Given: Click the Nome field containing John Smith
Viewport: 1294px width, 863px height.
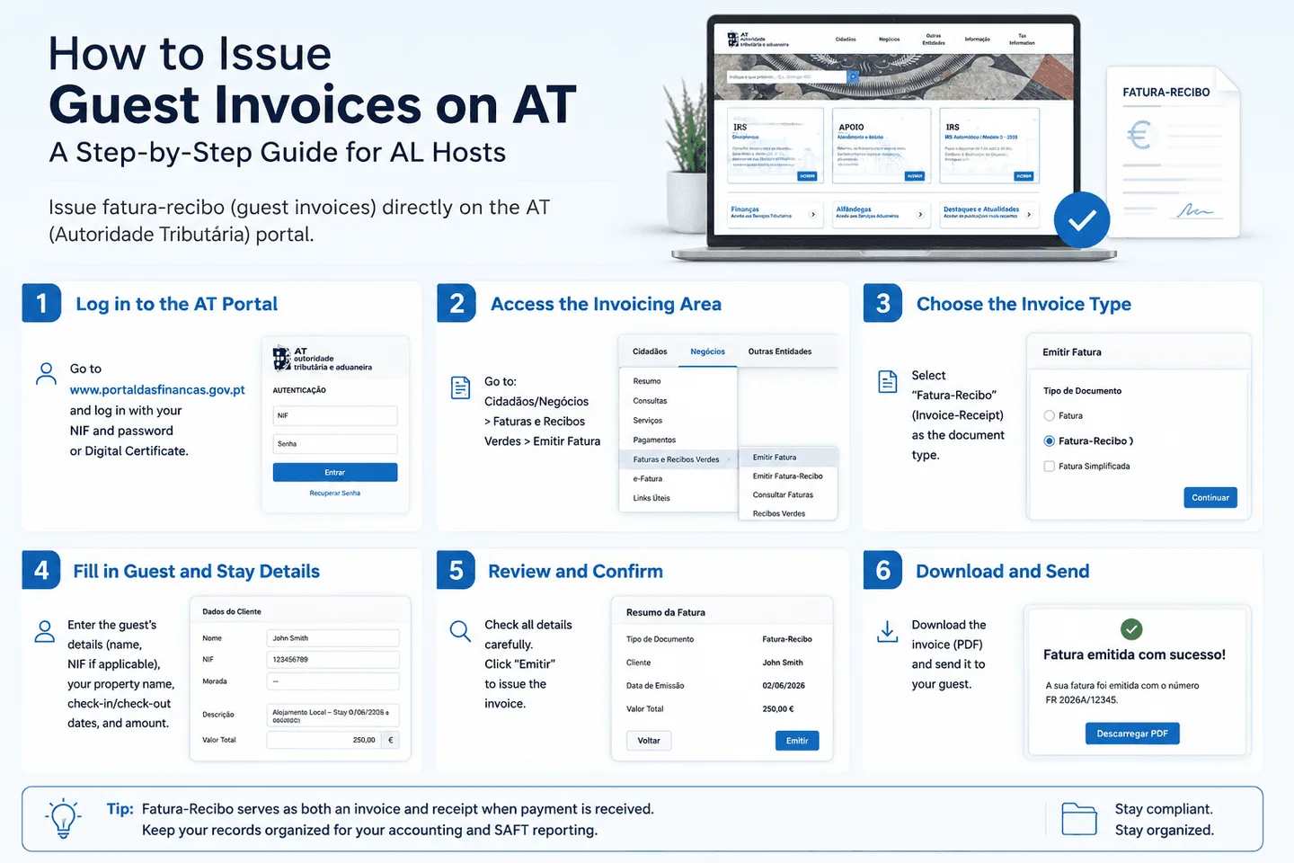Looking at the screenshot, I should coord(332,638).
